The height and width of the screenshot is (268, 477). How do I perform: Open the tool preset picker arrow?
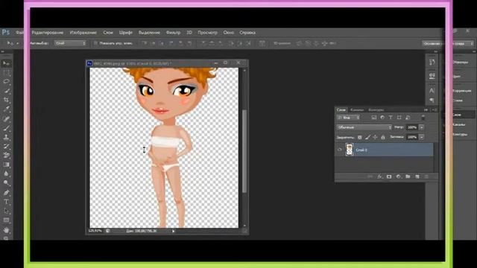pyautogui.click(x=18, y=43)
